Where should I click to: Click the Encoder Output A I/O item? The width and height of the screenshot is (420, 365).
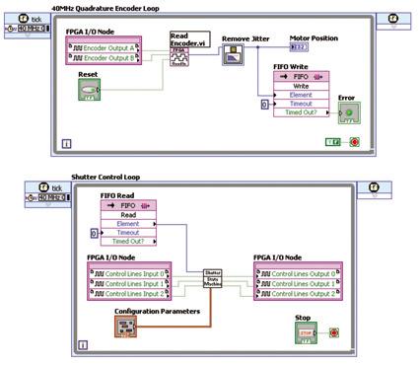[104, 48]
